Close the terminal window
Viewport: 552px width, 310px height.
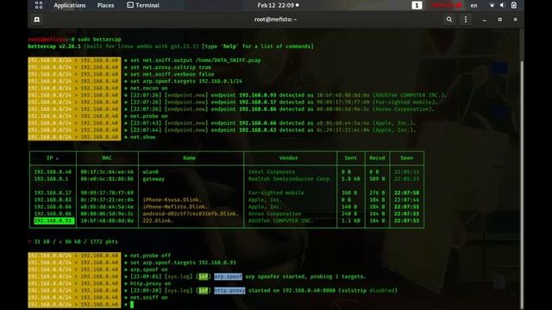click(x=515, y=19)
